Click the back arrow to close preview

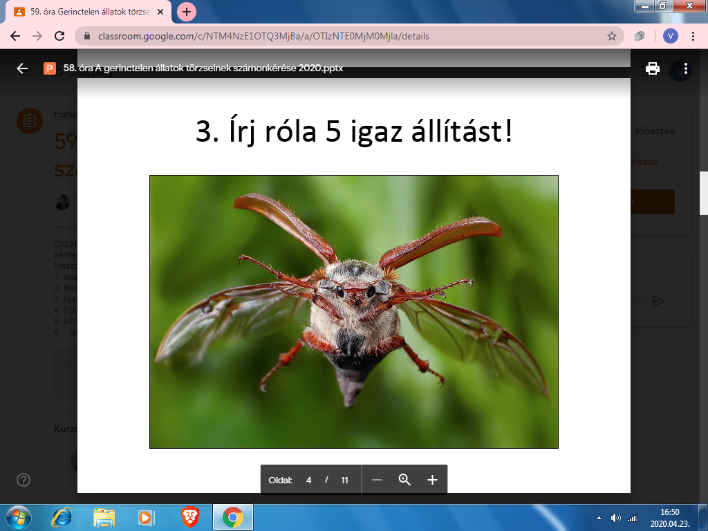(x=23, y=68)
